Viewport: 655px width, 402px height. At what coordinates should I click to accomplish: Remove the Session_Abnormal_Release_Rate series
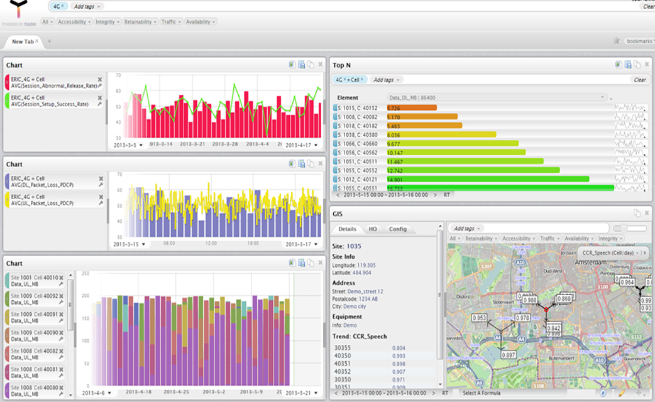(100, 79)
